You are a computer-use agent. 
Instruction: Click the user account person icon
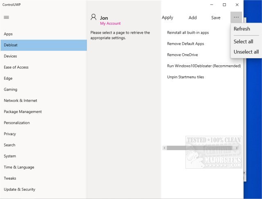point(94,17)
